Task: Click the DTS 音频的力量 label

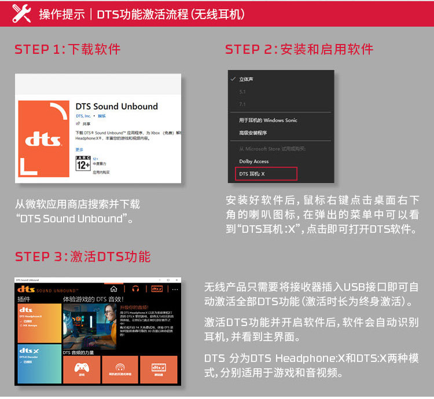Action: 78,353
